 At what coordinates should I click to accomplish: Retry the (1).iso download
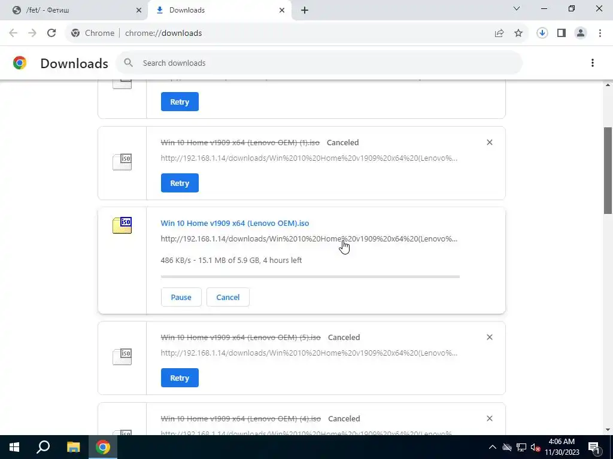(180, 183)
